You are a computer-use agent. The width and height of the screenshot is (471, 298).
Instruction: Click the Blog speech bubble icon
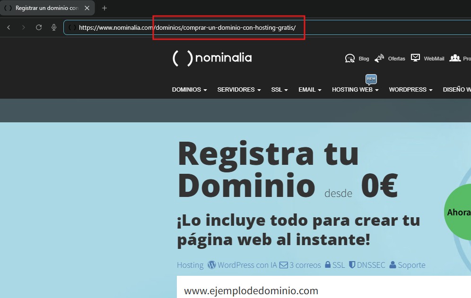pos(350,58)
